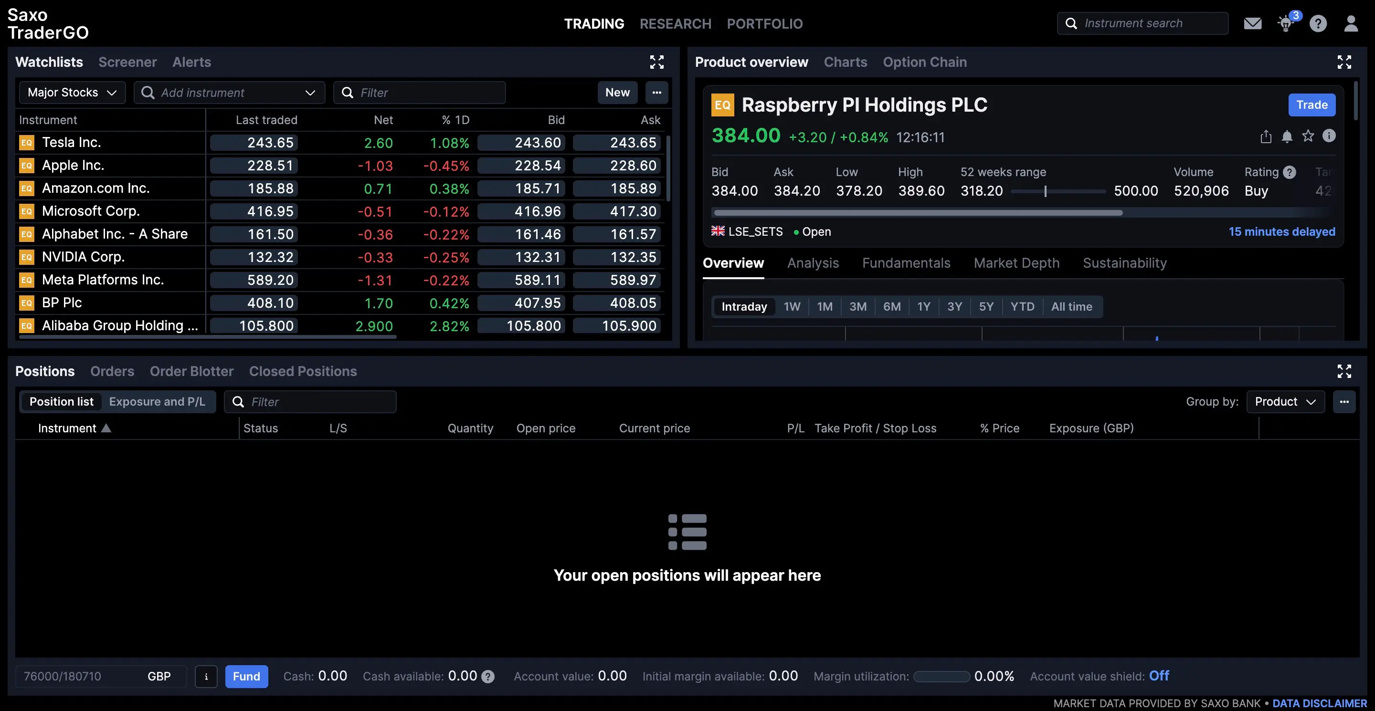
Task: Click the blue Trade button
Action: point(1312,105)
